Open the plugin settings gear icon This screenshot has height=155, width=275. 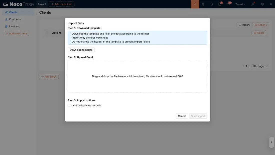point(203,4)
